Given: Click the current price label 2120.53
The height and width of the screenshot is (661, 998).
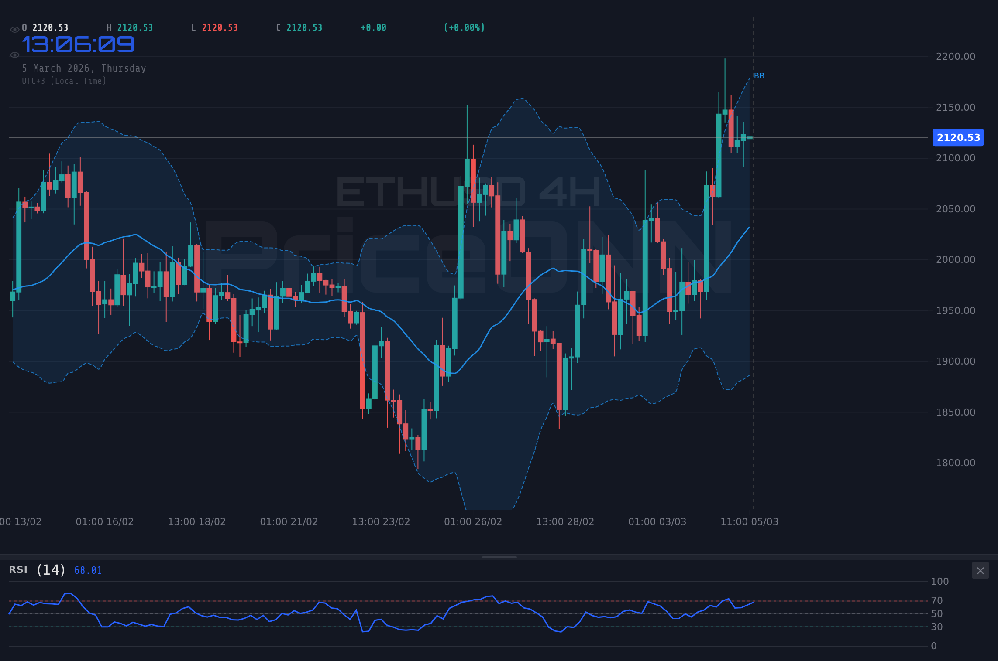Looking at the screenshot, I should click(958, 137).
